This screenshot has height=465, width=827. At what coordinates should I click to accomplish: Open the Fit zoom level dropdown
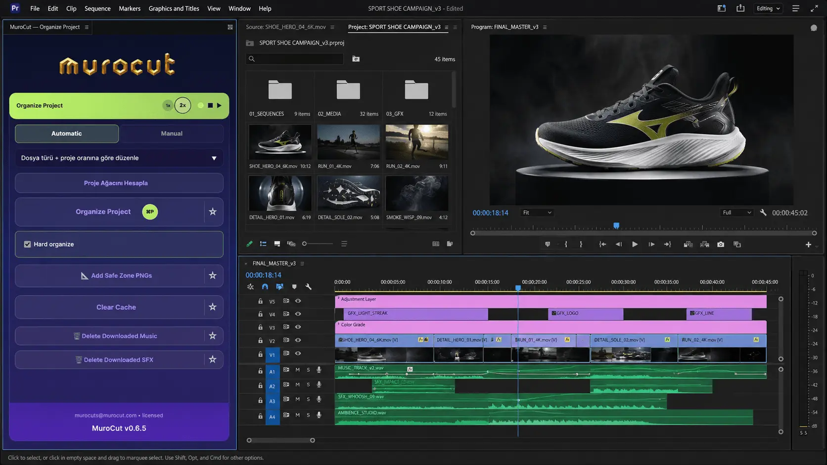[537, 212]
